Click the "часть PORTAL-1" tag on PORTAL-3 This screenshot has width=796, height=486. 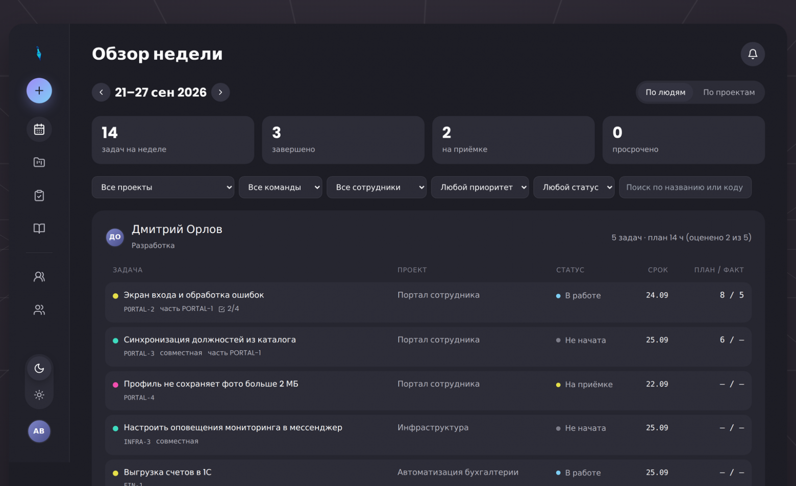pos(234,353)
